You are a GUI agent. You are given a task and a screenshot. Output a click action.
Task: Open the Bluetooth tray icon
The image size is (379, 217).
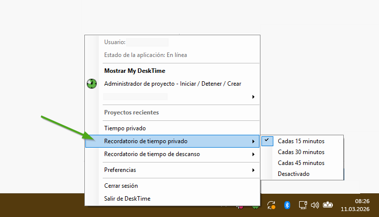tap(287, 205)
